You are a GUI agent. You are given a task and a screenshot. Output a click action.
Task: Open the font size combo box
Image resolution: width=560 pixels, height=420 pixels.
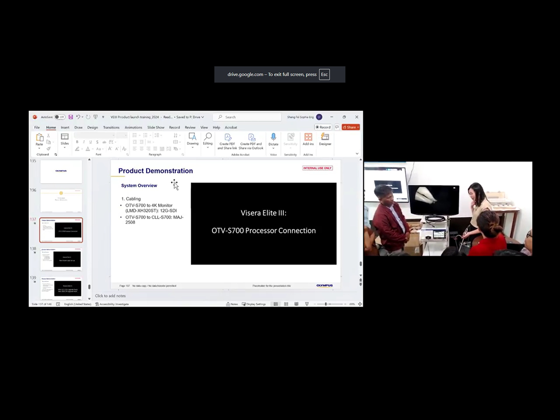point(122,135)
